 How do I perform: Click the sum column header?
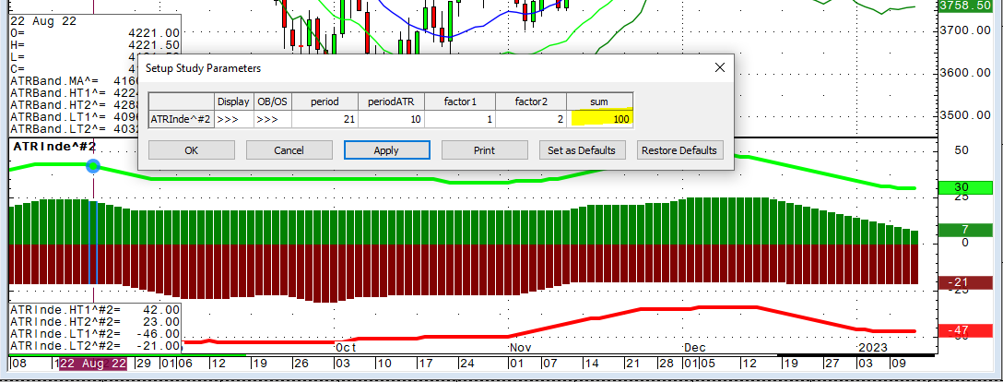tap(600, 101)
